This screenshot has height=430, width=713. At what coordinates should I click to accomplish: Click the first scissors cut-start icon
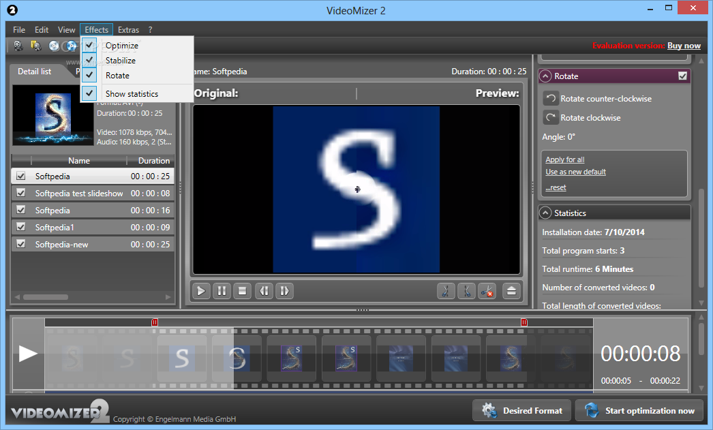tap(446, 291)
